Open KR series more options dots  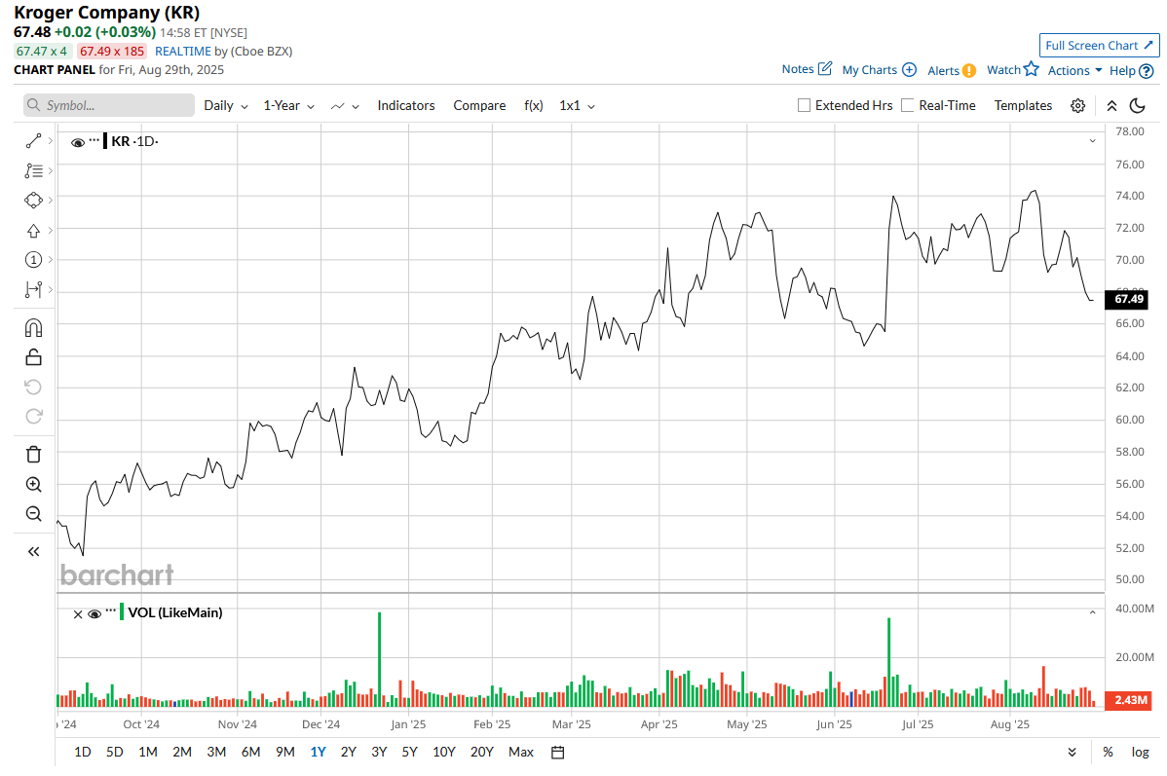tap(94, 139)
